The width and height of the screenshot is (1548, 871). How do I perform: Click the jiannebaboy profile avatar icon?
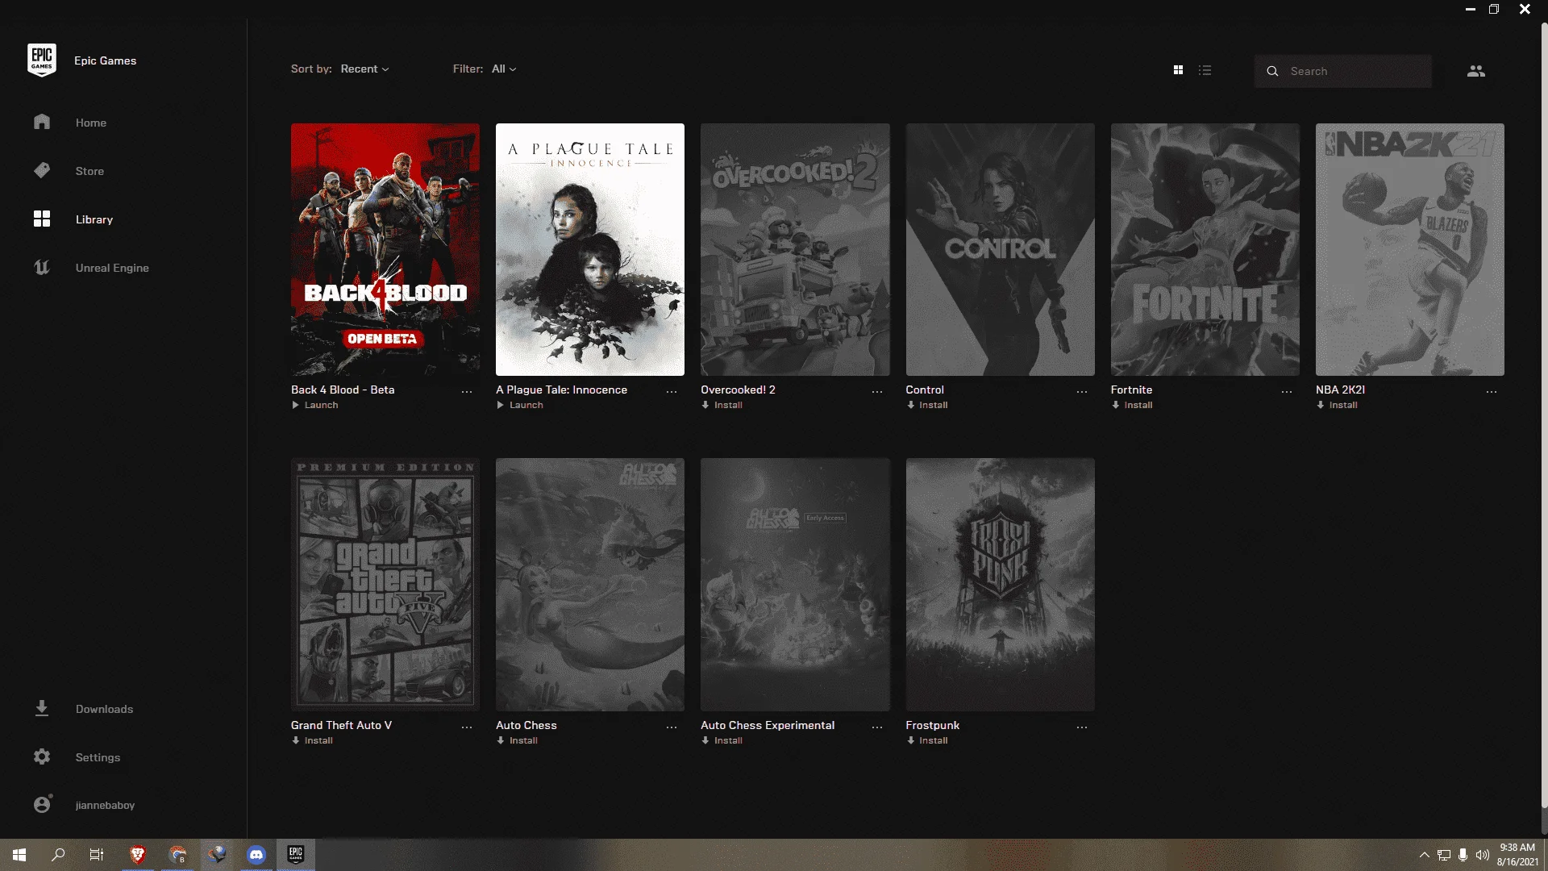[x=43, y=804]
